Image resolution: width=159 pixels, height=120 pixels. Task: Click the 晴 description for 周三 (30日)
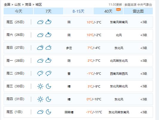click(69, 86)
